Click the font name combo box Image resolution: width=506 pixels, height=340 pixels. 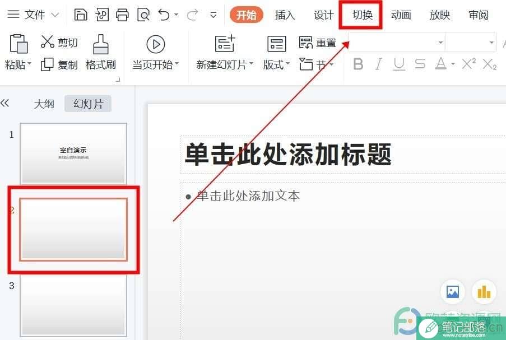pyautogui.click(x=397, y=42)
